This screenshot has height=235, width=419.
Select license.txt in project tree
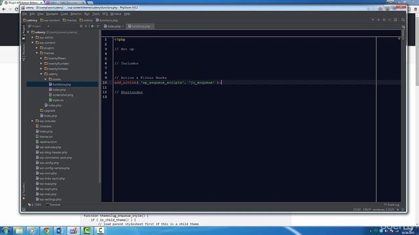(x=44, y=136)
